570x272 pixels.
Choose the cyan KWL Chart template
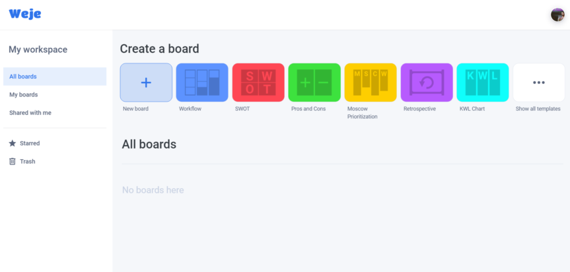click(483, 83)
